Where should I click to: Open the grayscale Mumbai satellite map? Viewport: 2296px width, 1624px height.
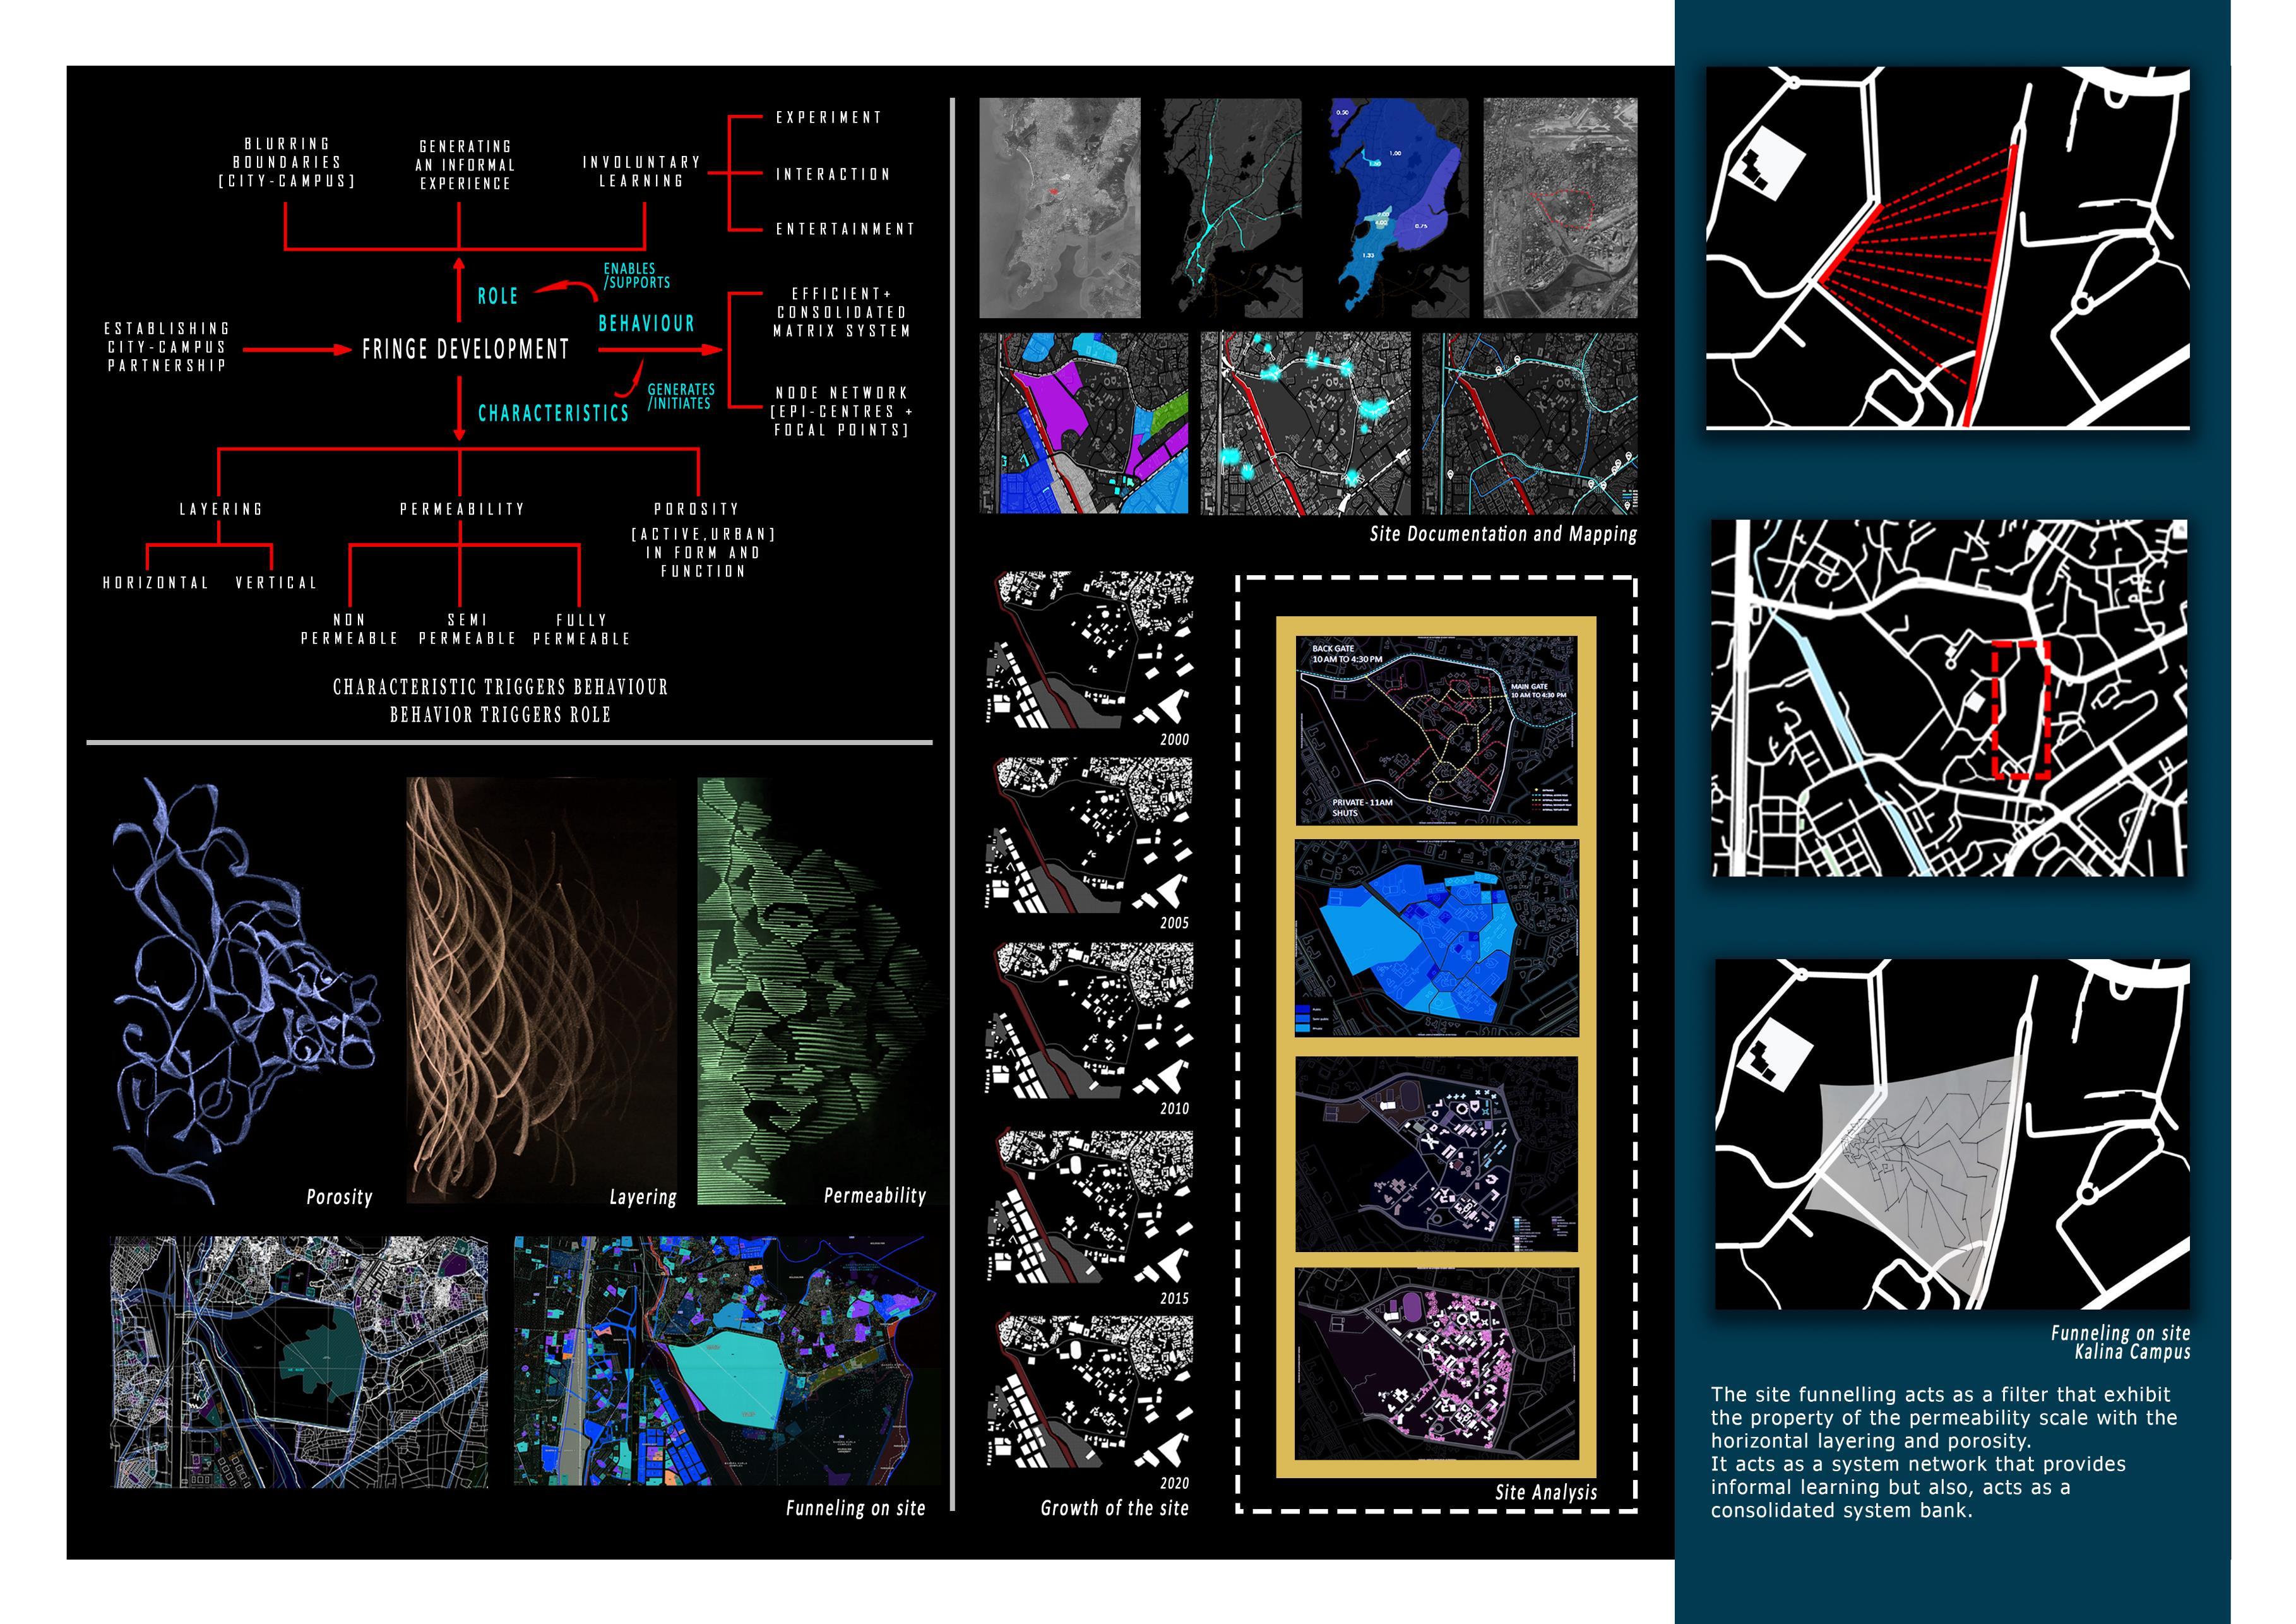pos(1060,208)
